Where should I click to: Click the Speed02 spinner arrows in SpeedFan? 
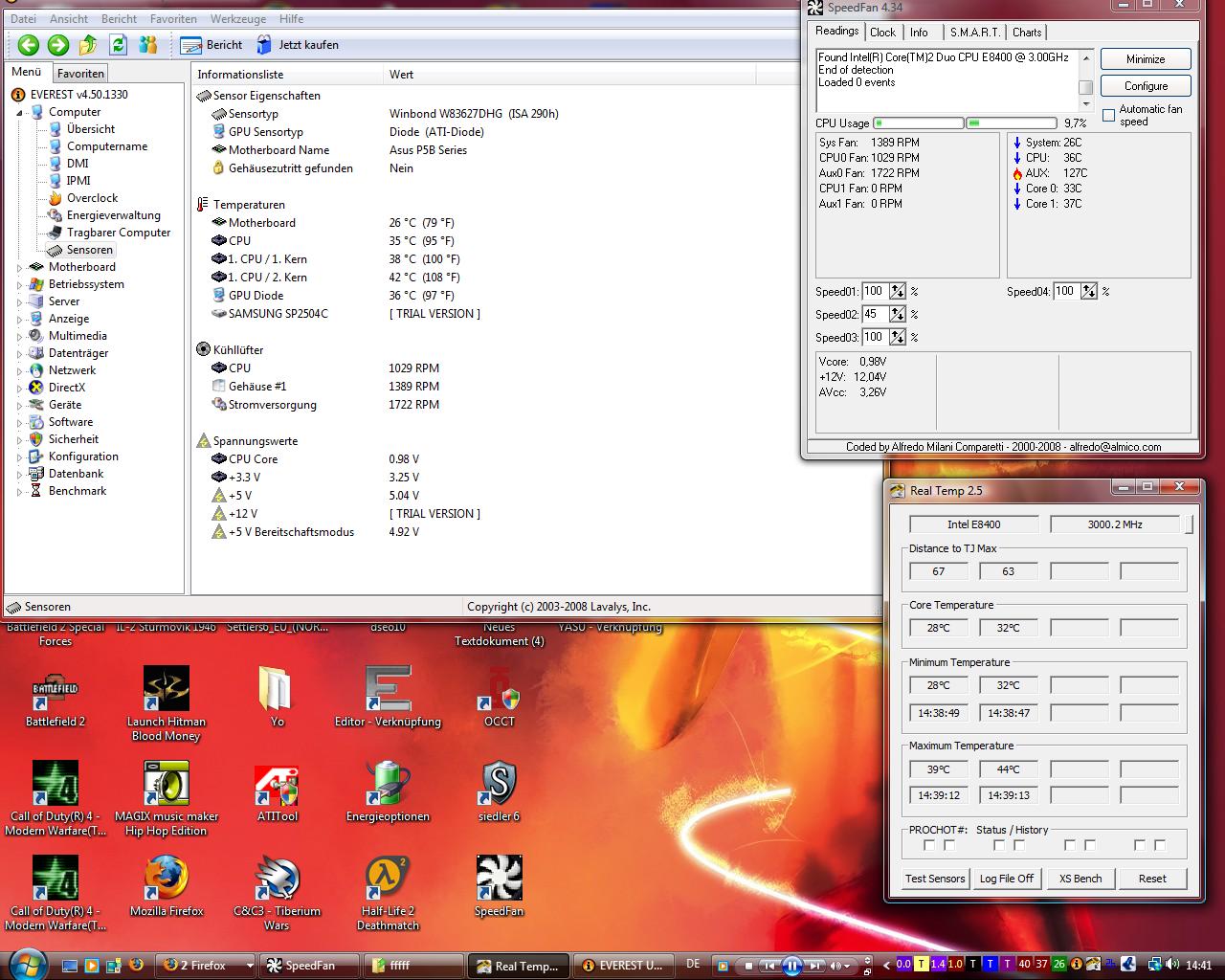point(897,315)
